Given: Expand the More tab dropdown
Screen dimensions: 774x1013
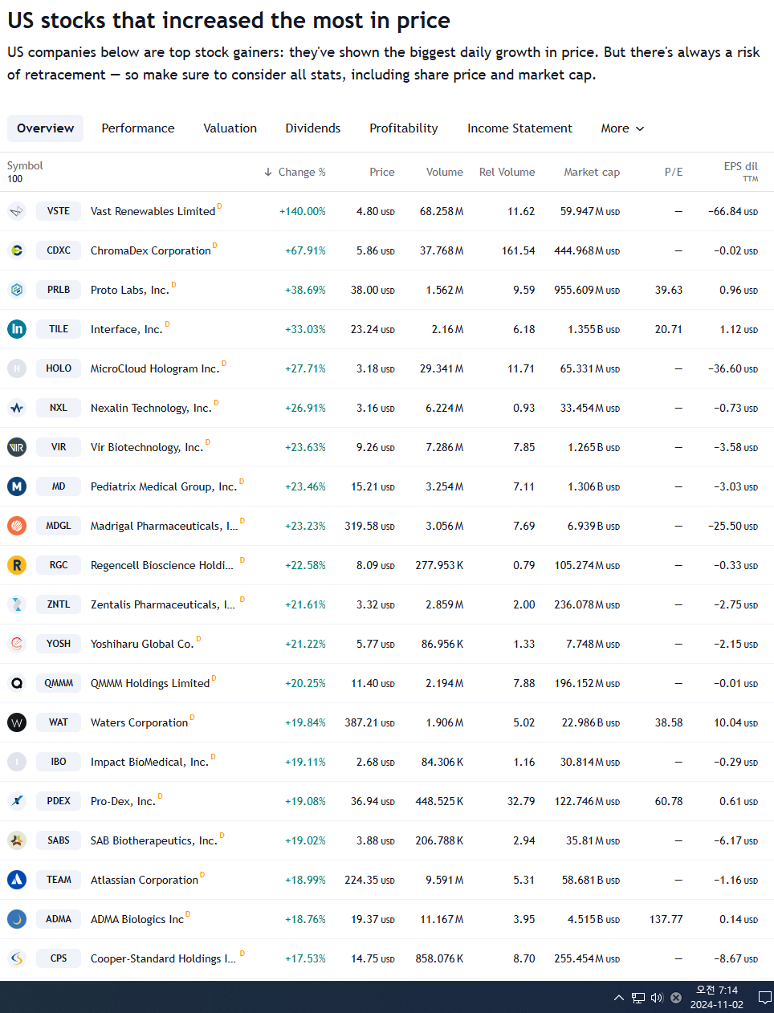Looking at the screenshot, I should click(622, 128).
